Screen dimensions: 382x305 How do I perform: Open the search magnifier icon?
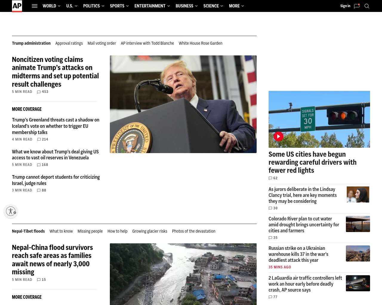[x=367, y=6]
